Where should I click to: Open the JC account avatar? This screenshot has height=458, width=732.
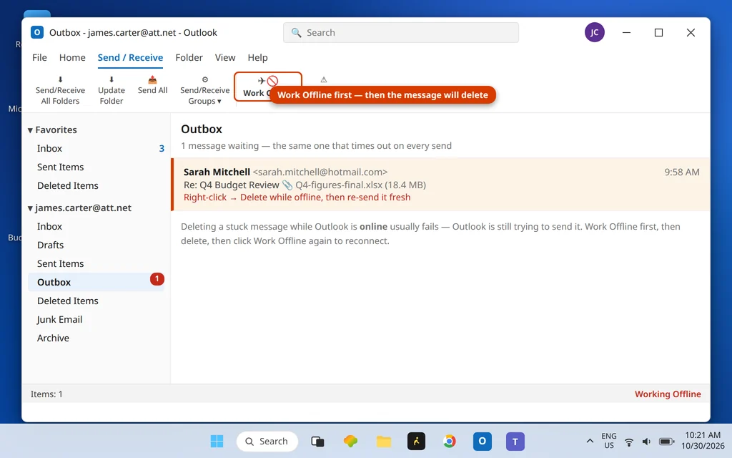tap(594, 32)
